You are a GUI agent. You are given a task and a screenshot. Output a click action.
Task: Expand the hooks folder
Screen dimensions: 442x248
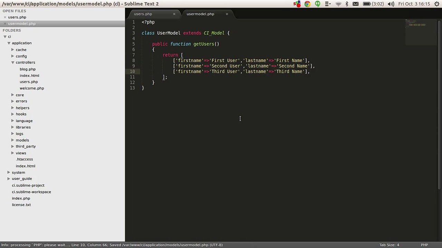(12, 114)
